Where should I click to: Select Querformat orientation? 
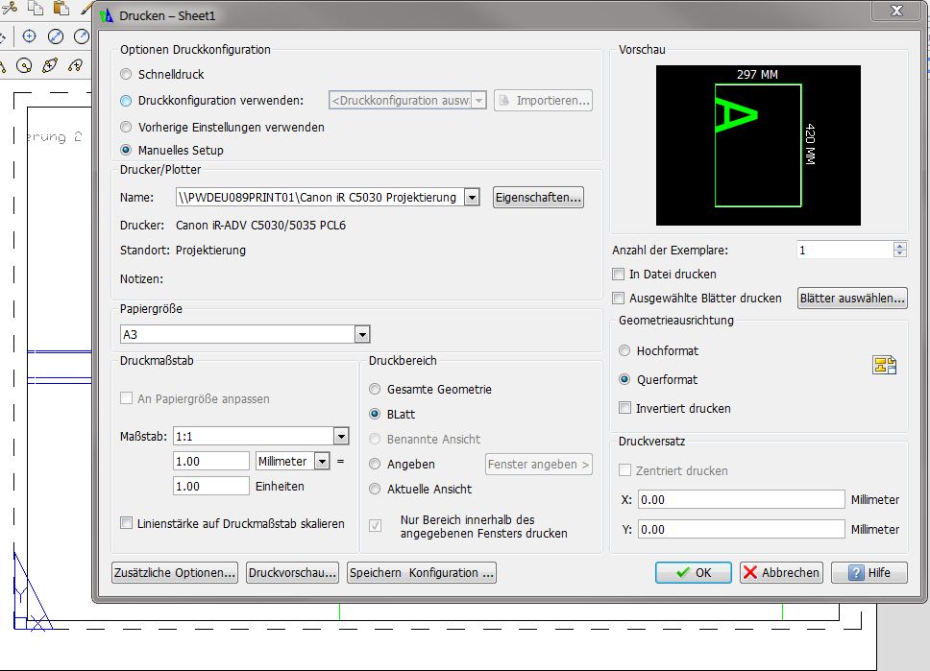(624, 379)
